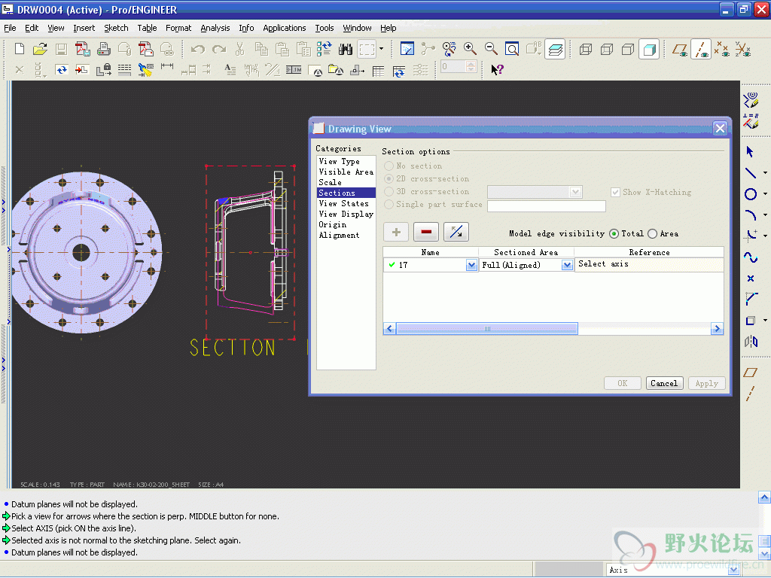The image size is (771, 578).
Task: Zoom in with the plus magnifier
Action: [x=470, y=49]
